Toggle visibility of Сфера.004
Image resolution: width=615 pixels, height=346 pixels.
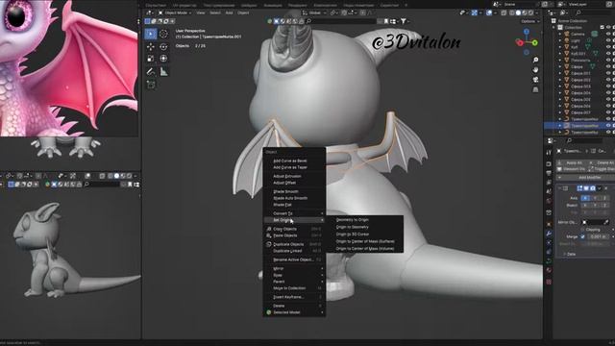(608, 93)
